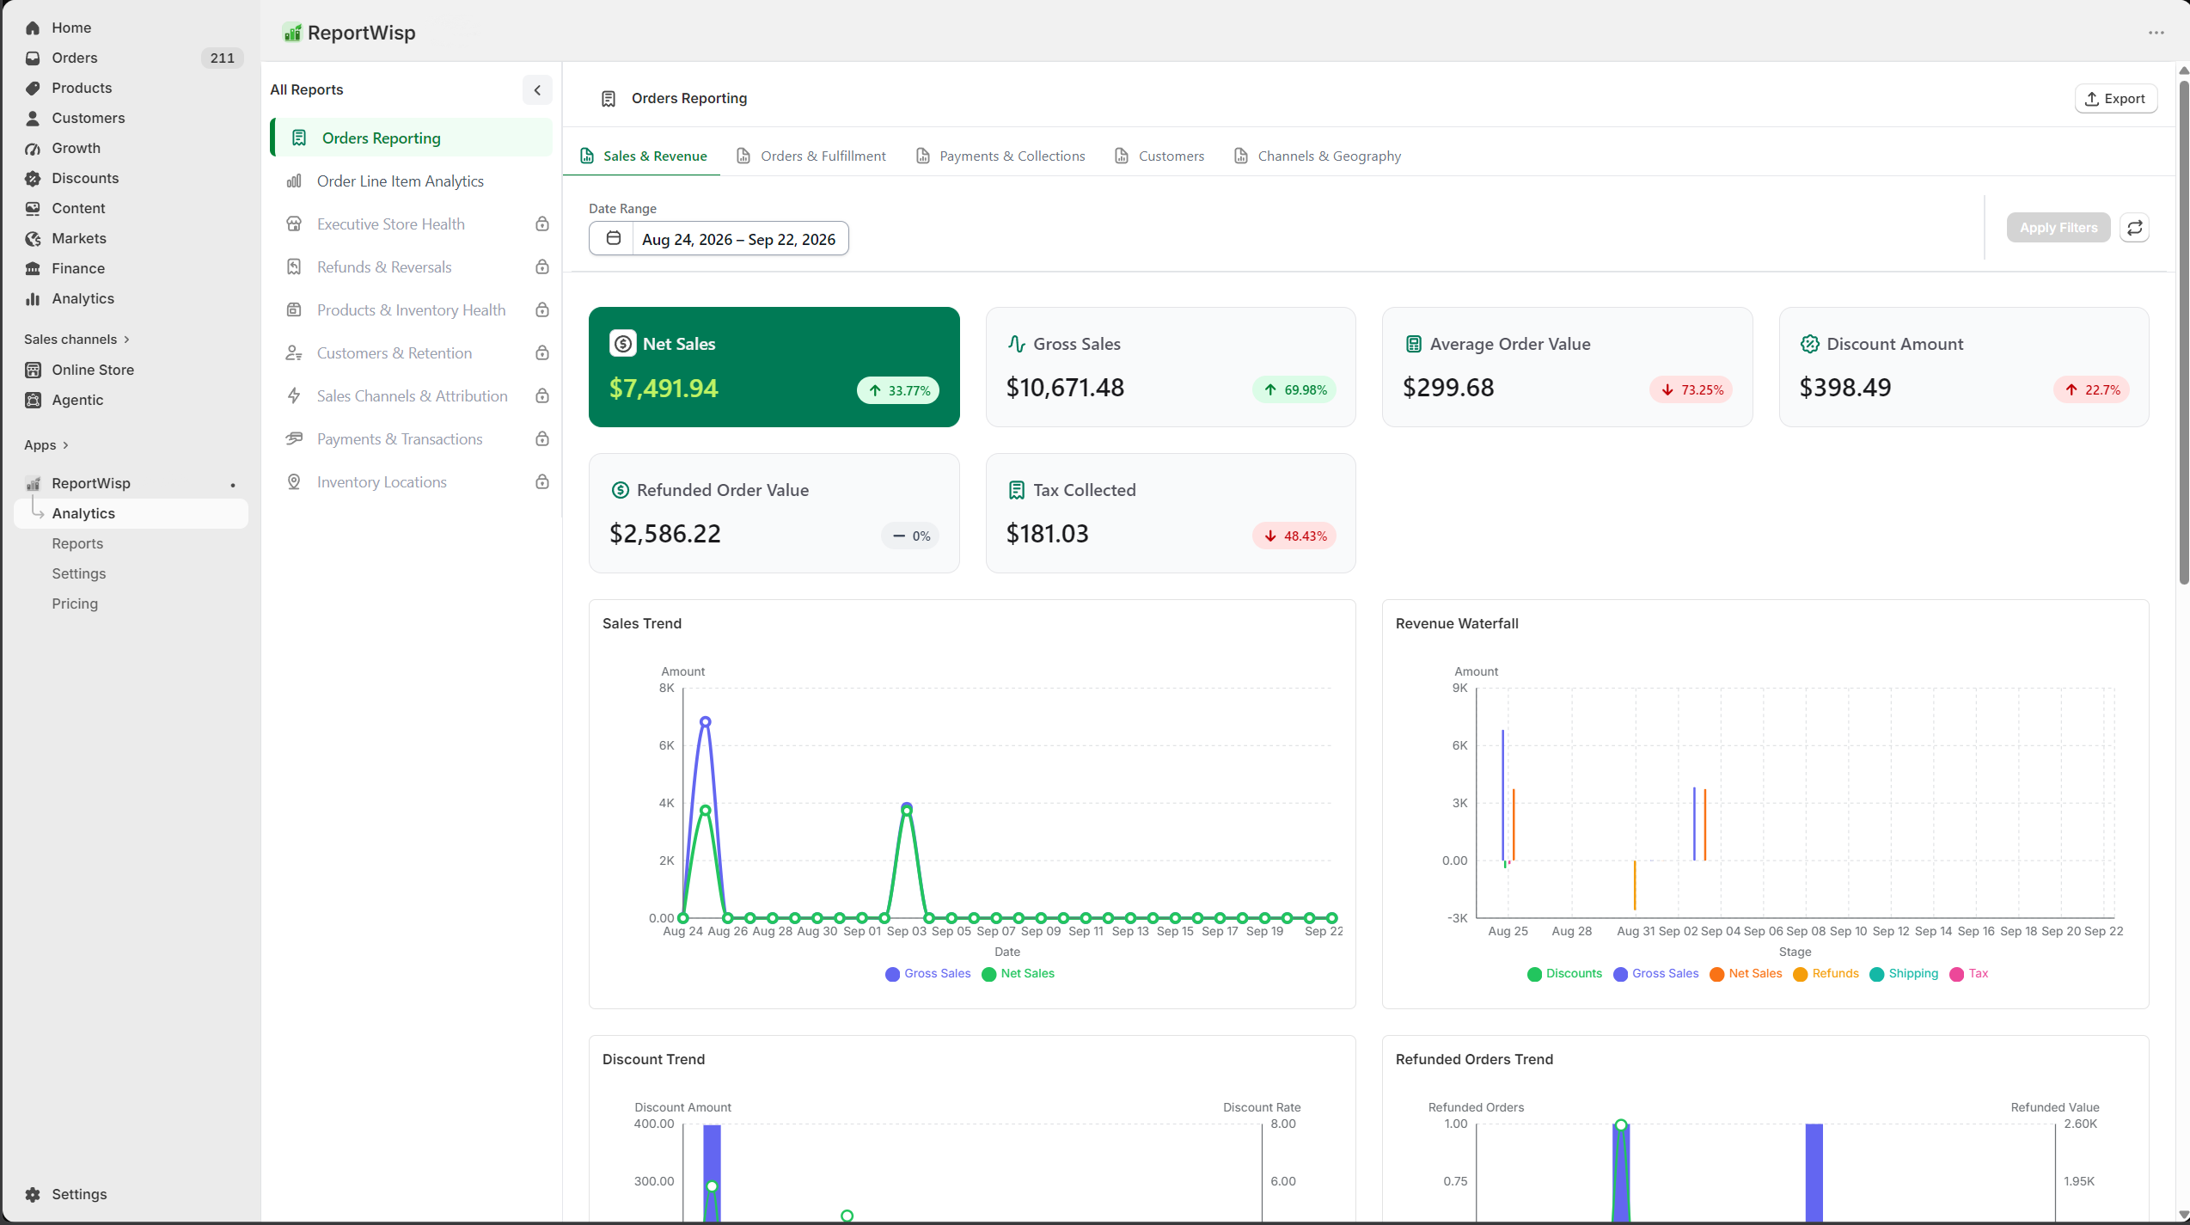Screen dimensions: 2190x1225
Task: Open the three-dot more options menu
Action: (2156, 33)
